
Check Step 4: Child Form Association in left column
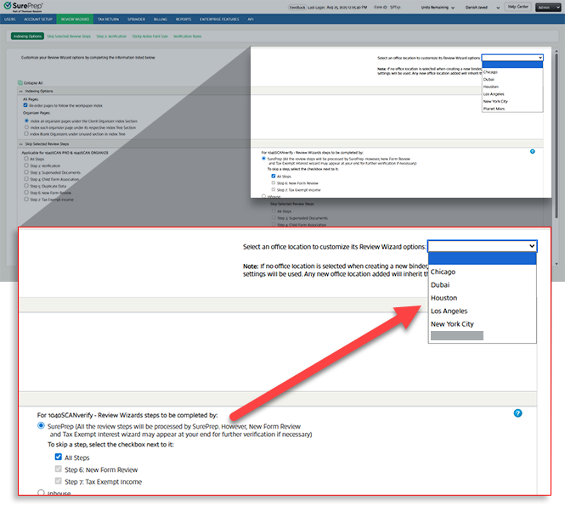tap(26, 179)
